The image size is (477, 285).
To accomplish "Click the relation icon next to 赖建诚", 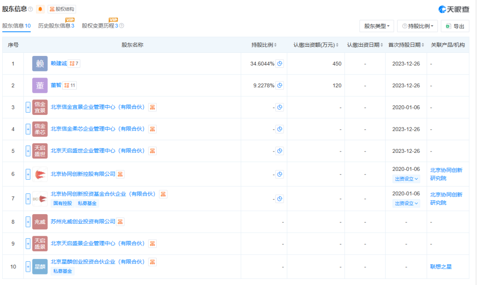I will [74, 63].
